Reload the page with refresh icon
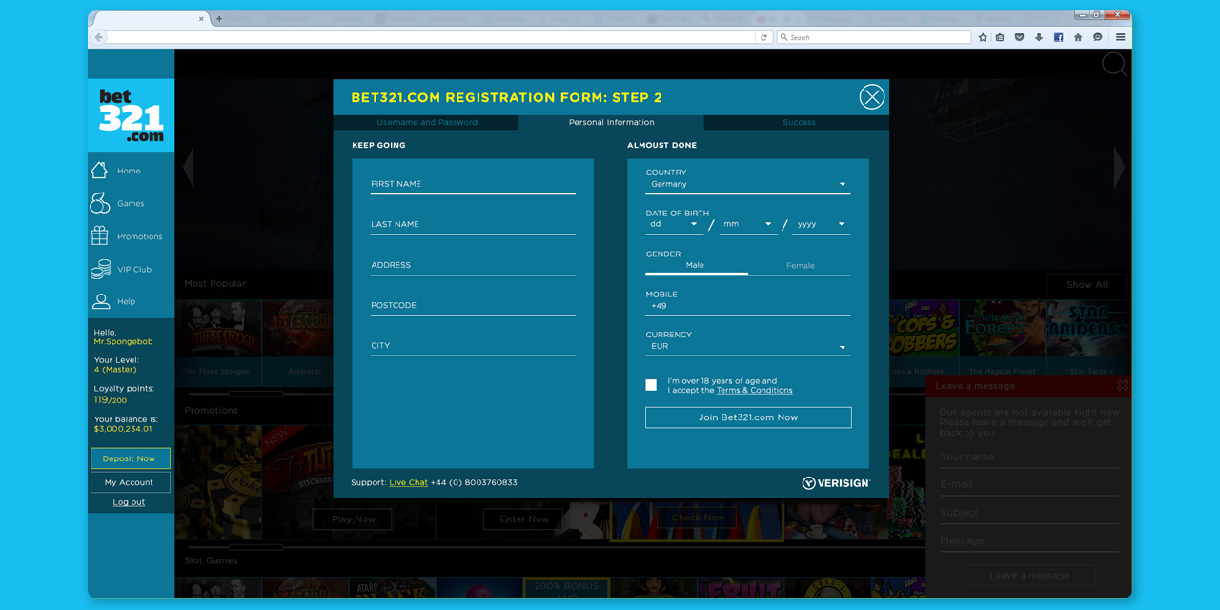 point(763,37)
